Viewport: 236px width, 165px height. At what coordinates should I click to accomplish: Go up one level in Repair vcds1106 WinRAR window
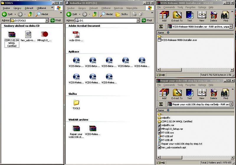click(x=161, y=104)
